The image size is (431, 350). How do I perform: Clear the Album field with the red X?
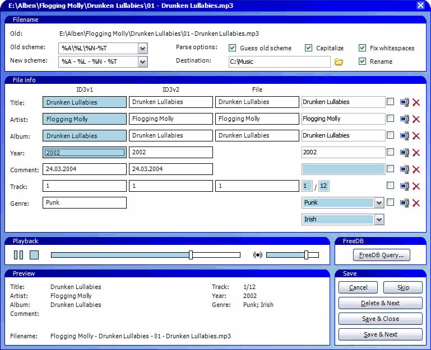tap(416, 136)
